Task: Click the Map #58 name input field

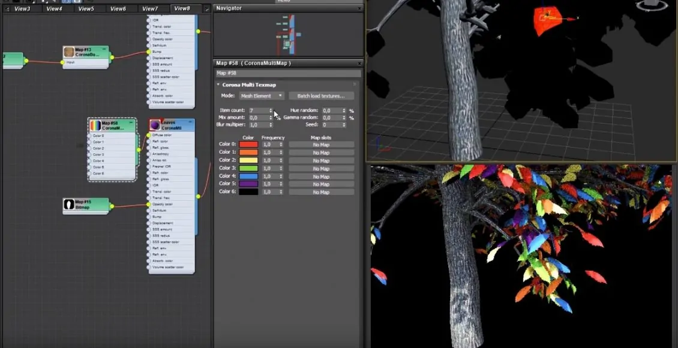Action: (x=288, y=73)
